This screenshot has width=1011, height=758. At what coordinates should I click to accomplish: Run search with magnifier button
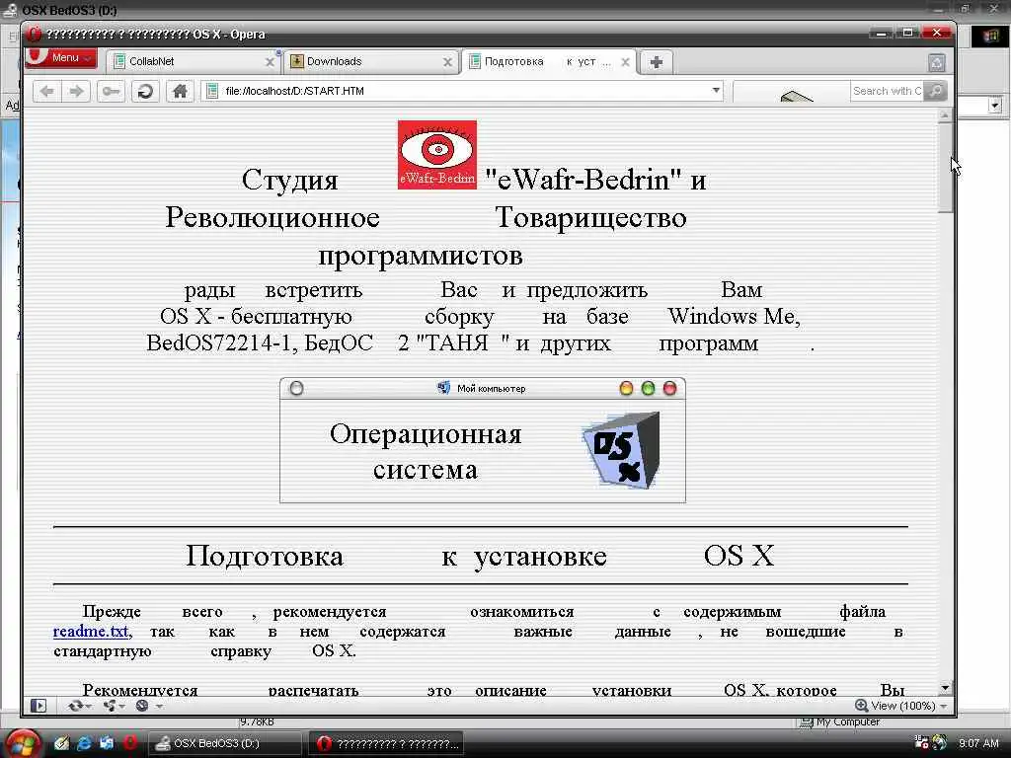935,91
